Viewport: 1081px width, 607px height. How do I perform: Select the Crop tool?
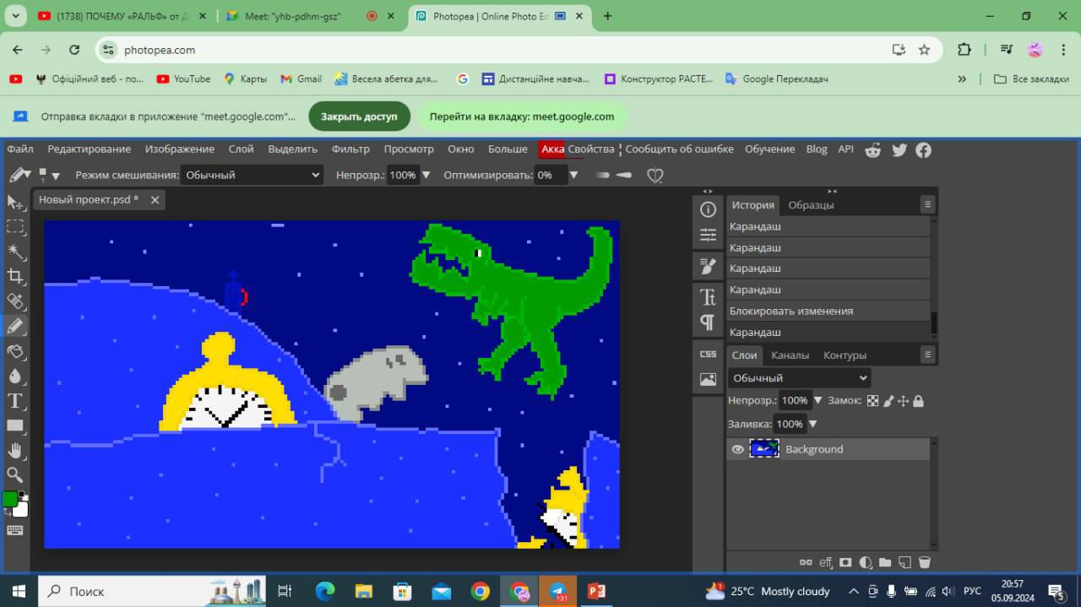[15, 276]
